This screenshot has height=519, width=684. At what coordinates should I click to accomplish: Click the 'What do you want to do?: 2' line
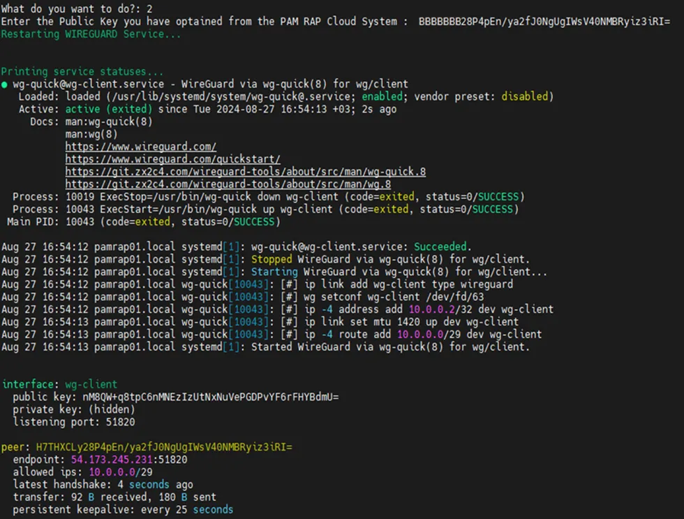(x=77, y=8)
